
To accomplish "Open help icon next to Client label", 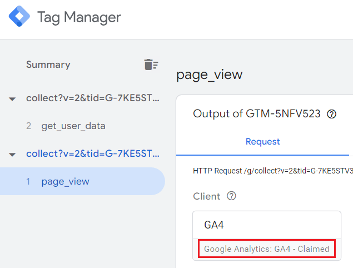I will (232, 196).
